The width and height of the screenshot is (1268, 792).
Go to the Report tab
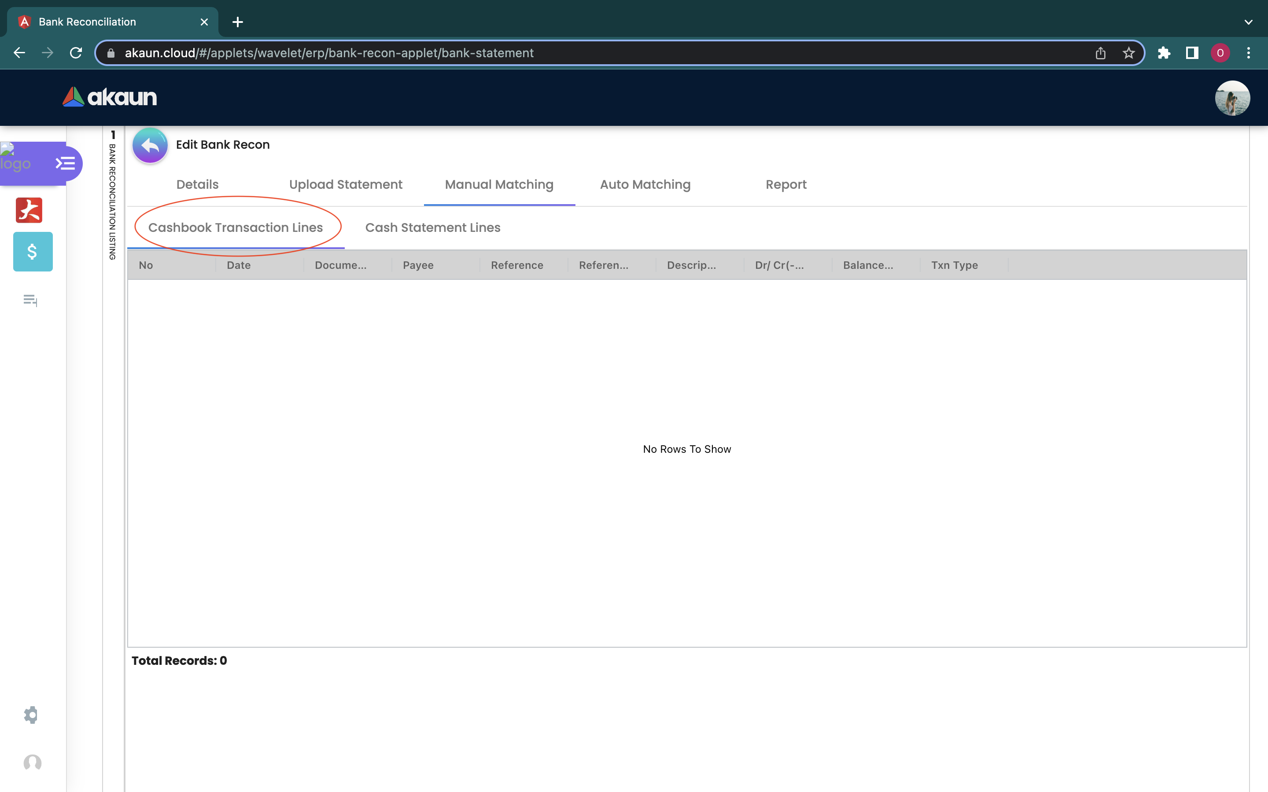coord(785,184)
